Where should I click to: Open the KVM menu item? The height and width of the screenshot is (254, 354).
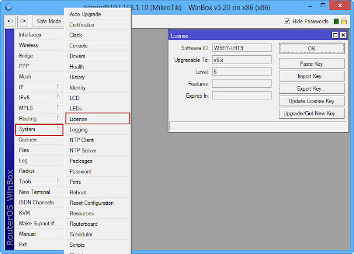click(x=39, y=213)
